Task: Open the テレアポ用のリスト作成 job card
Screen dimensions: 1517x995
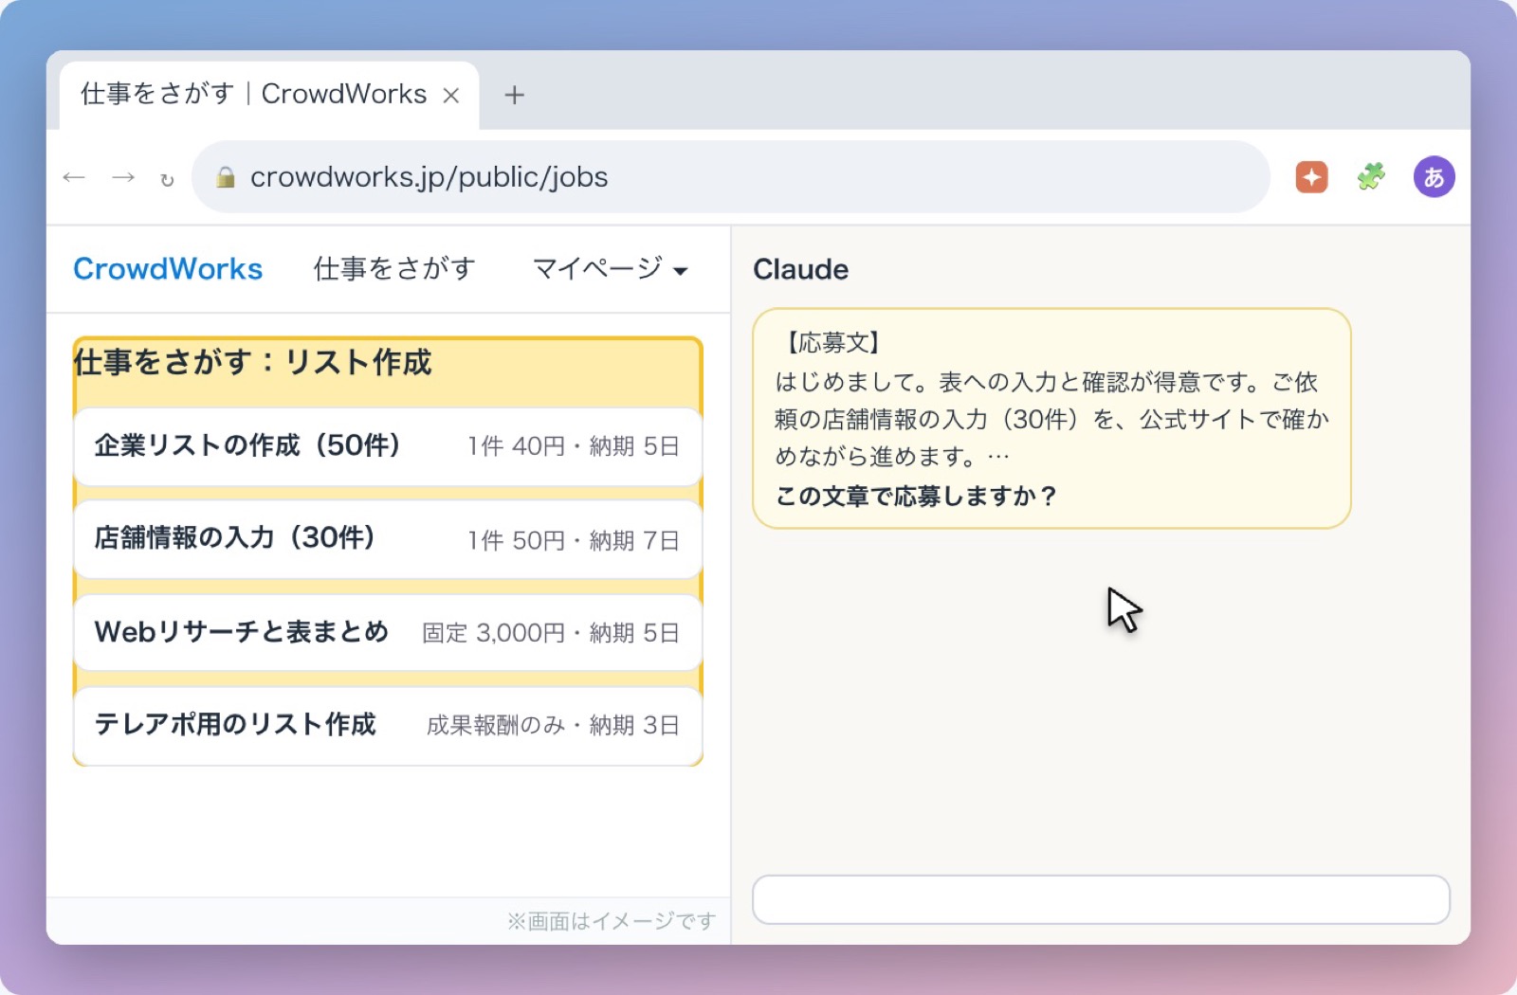Action: click(x=388, y=725)
